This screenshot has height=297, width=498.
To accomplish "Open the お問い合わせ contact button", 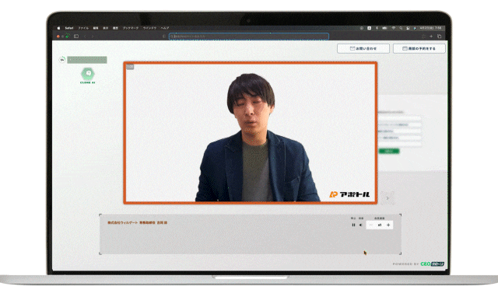I will pos(363,48).
